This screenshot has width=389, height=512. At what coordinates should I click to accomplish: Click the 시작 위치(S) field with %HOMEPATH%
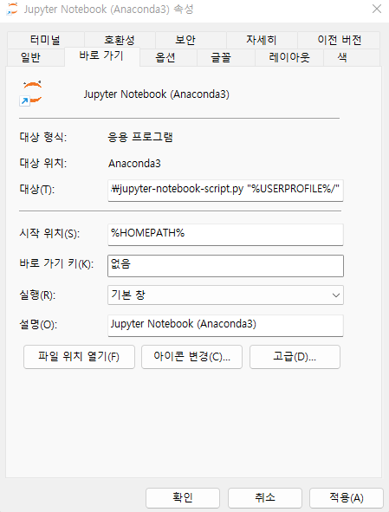pyautogui.click(x=225, y=234)
